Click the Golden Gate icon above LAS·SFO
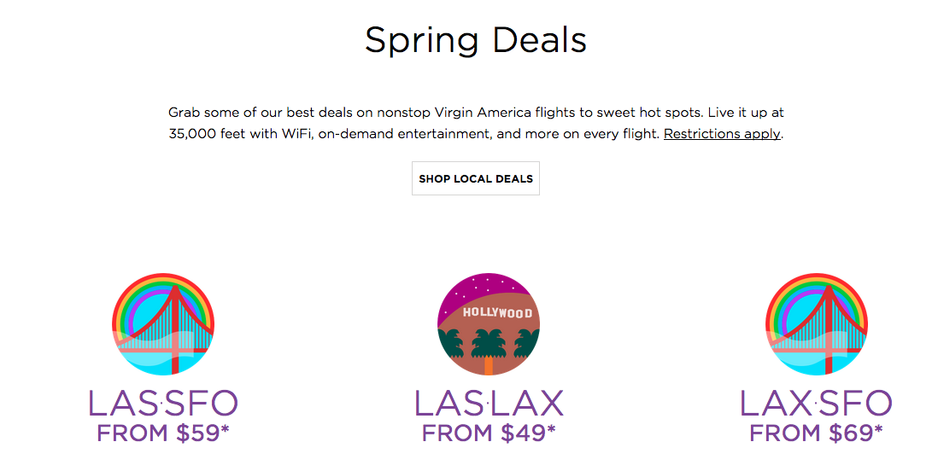Screen dimensions: 938x471 click(163, 324)
